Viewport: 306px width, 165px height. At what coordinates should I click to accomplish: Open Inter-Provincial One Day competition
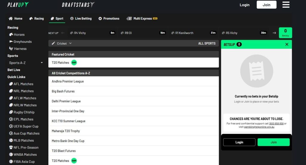tap(134, 111)
